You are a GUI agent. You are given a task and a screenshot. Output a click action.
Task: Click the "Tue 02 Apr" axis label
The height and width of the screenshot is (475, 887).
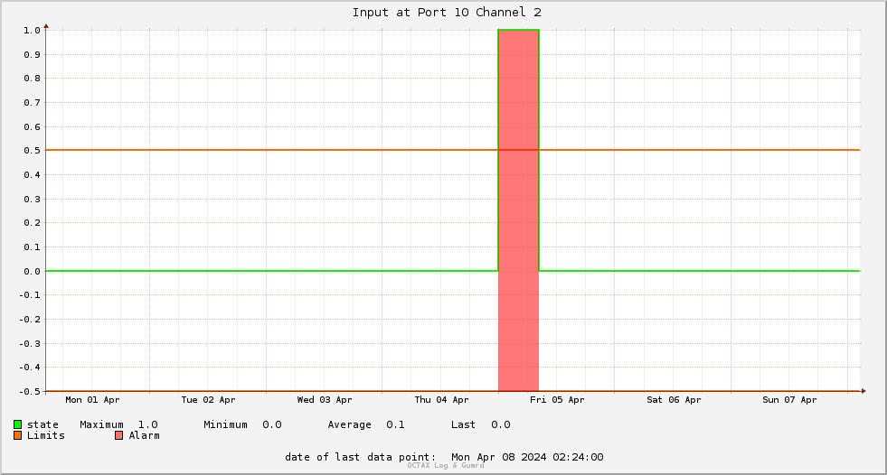pyautogui.click(x=208, y=400)
